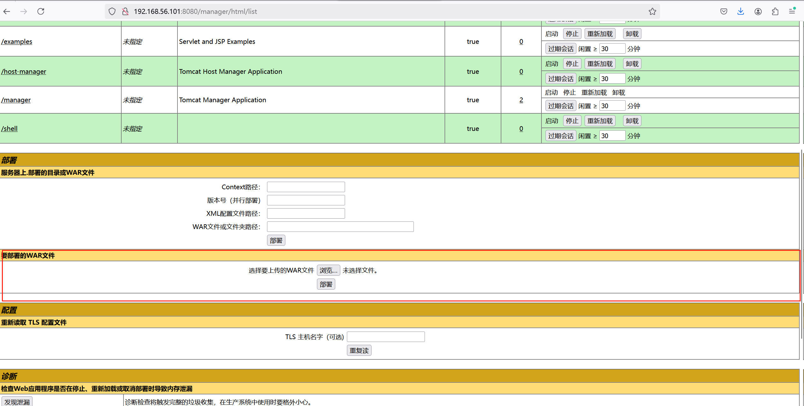Open the /shell application link
Viewport: 804px width, 406px height.
[x=9, y=129]
